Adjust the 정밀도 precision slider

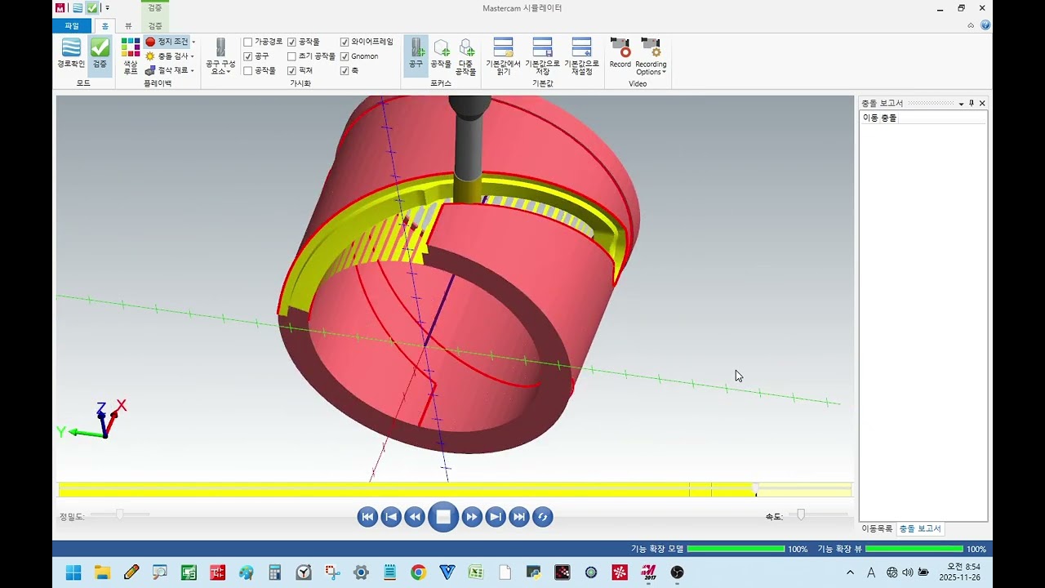coord(119,514)
